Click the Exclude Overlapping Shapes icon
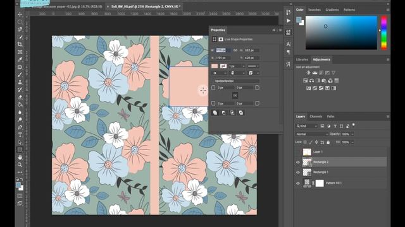This screenshot has width=405, height=227. (240, 113)
